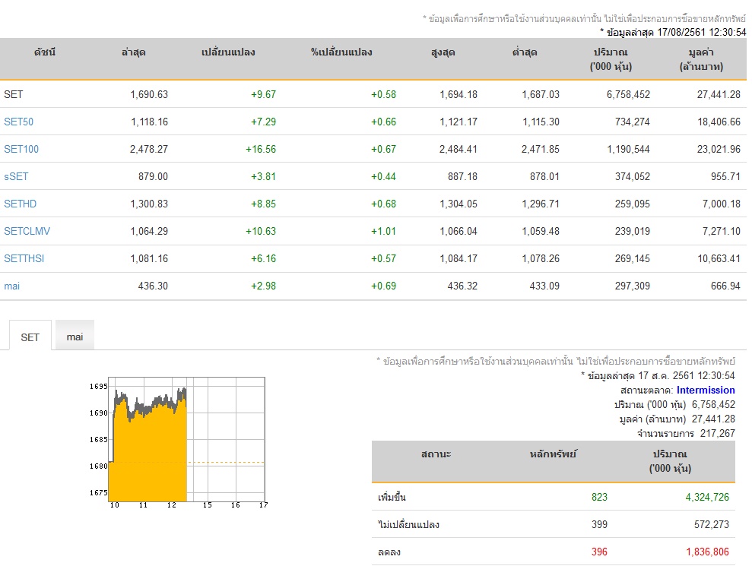The image size is (752, 566).
Task: Open the SETTHSI index link
Action: pos(24,258)
